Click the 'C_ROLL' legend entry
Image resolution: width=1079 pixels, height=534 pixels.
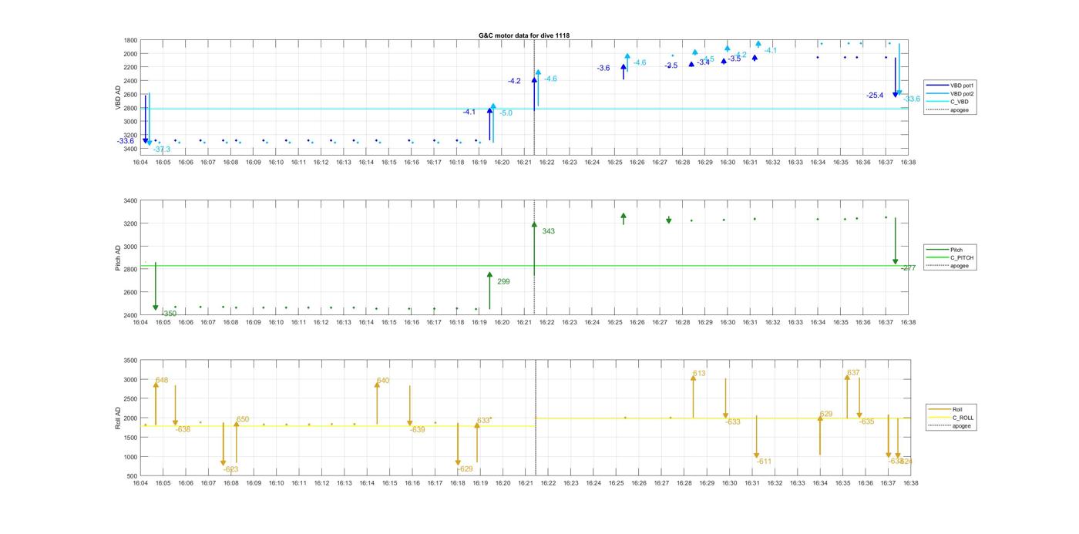click(963, 418)
